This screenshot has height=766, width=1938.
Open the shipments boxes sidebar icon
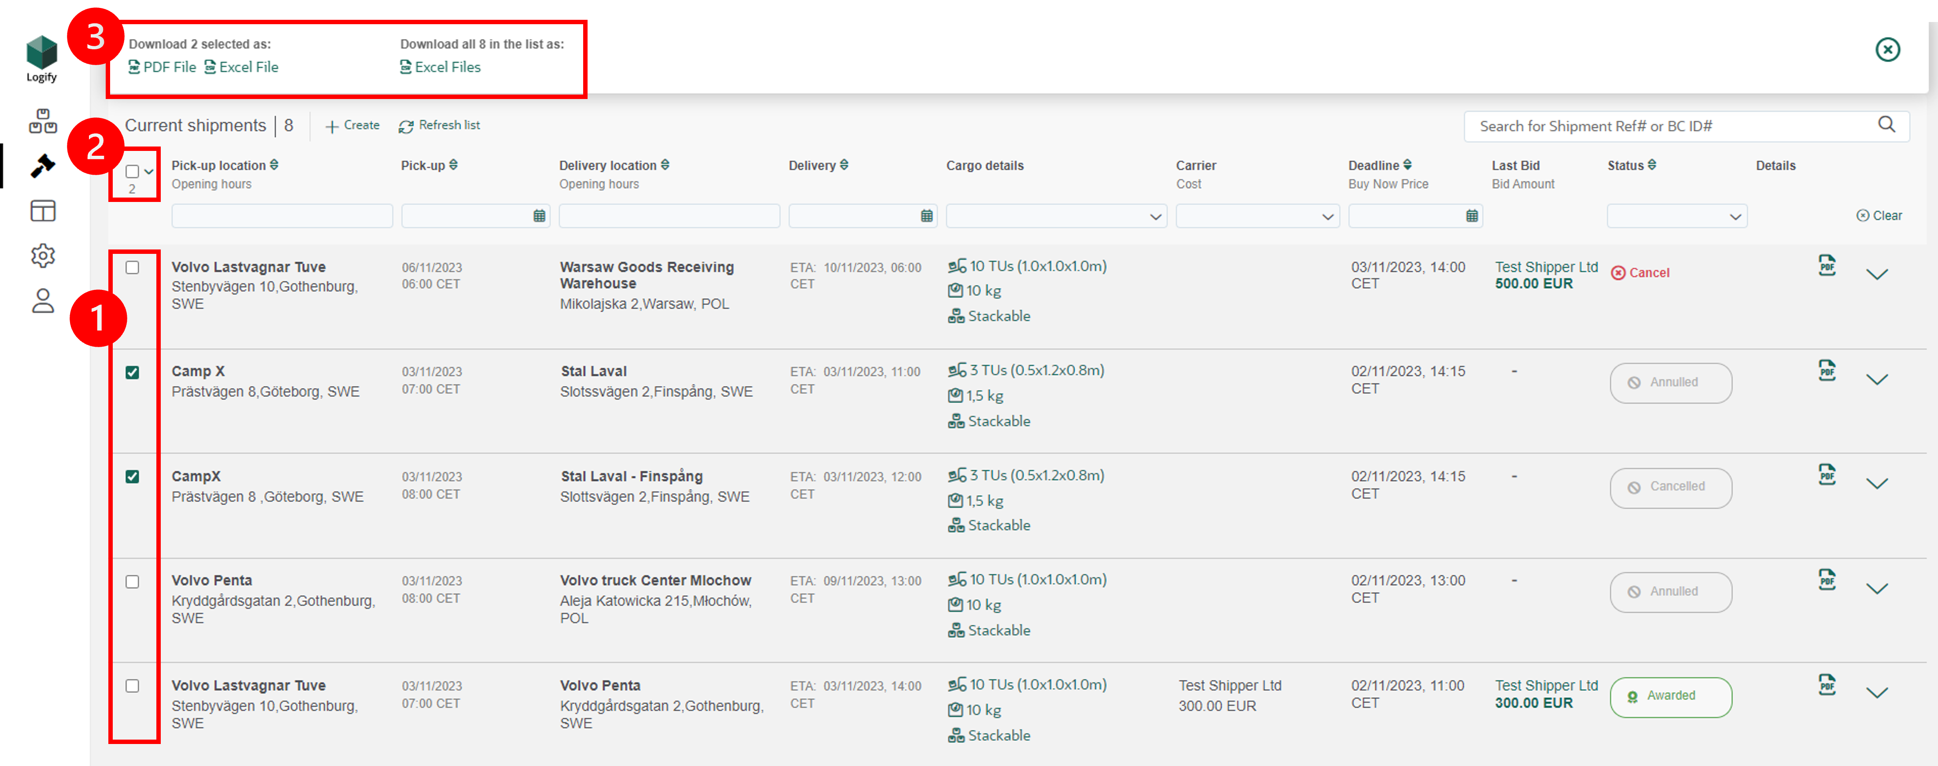click(43, 121)
